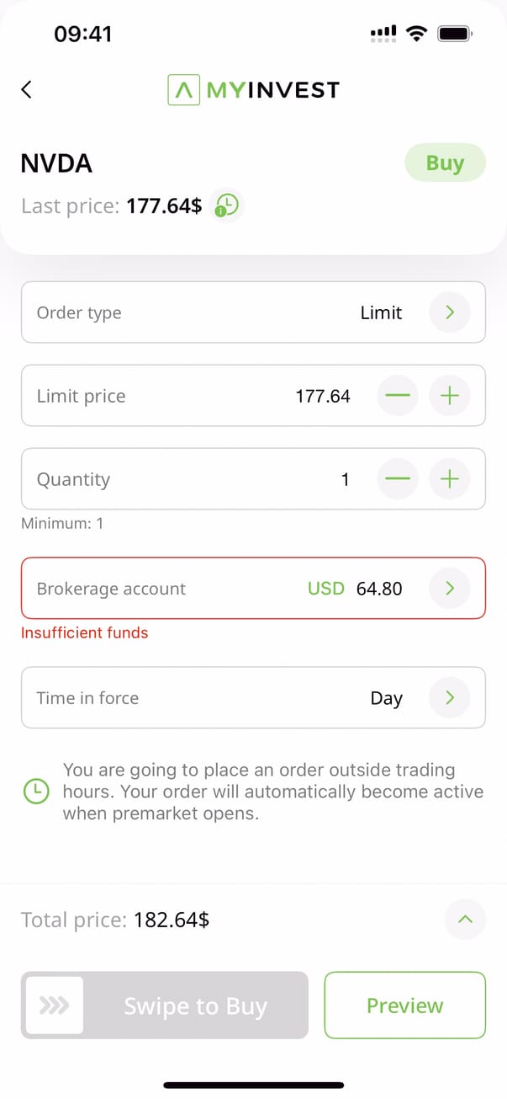Viewport: 507px width, 1099px height.
Task: Open Brokerage account selection chevron
Action: [450, 589]
